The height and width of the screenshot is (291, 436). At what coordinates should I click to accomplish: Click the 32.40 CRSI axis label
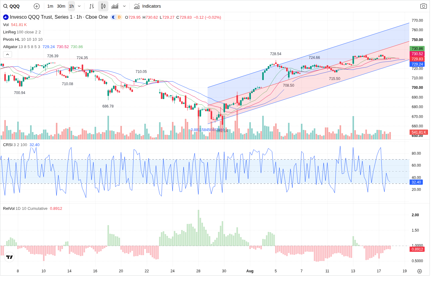pyautogui.click(x=416, y=182)
